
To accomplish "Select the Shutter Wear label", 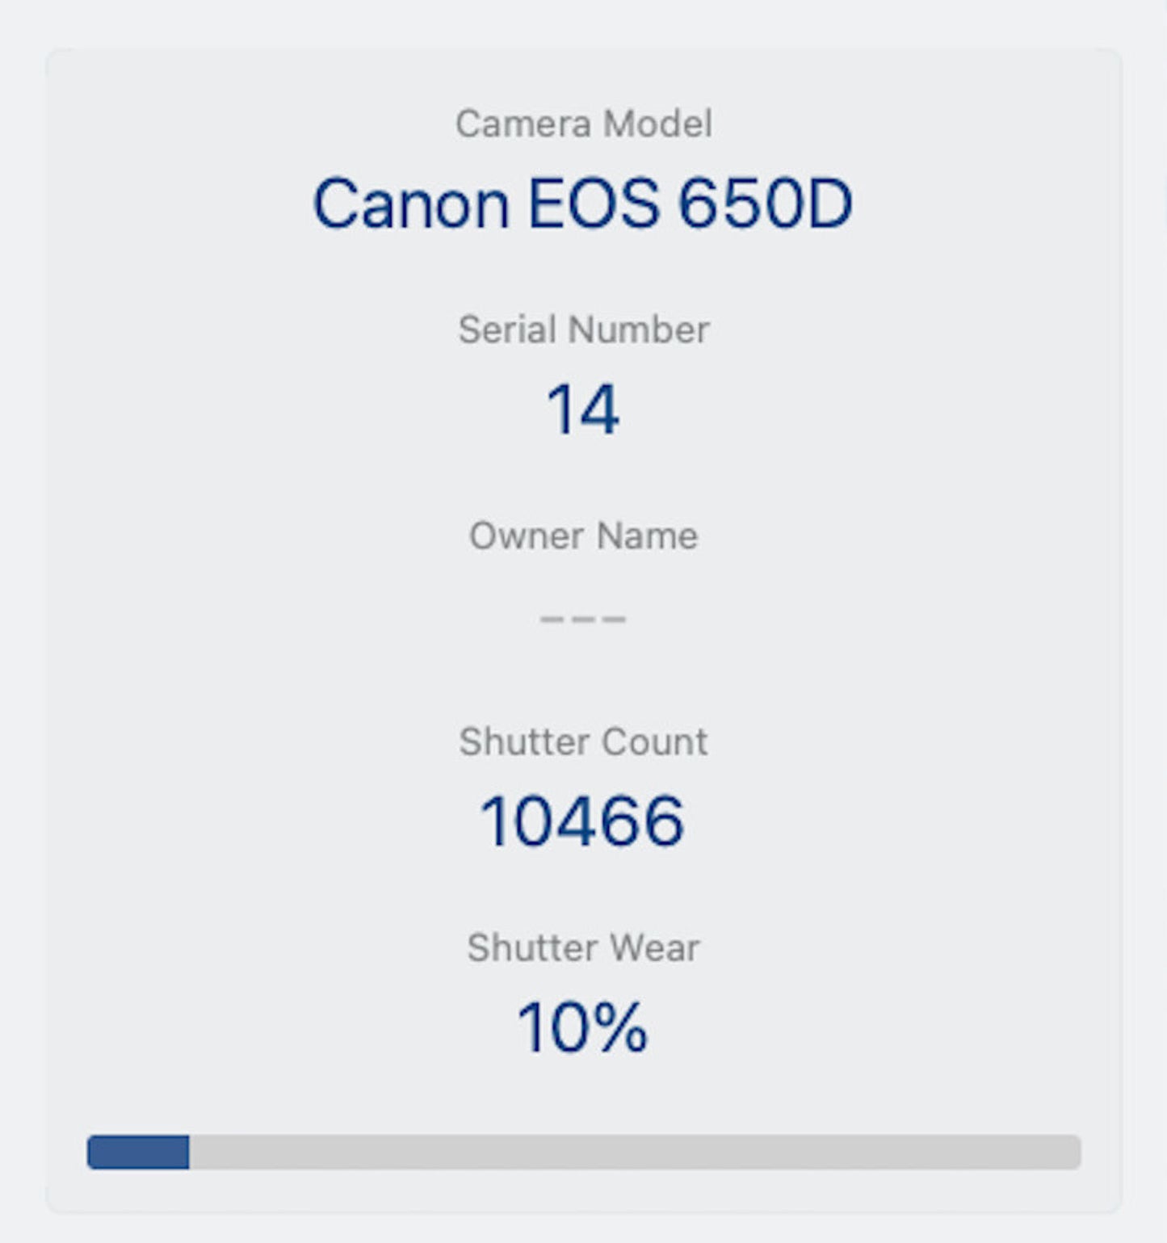I will coord(583,947).
